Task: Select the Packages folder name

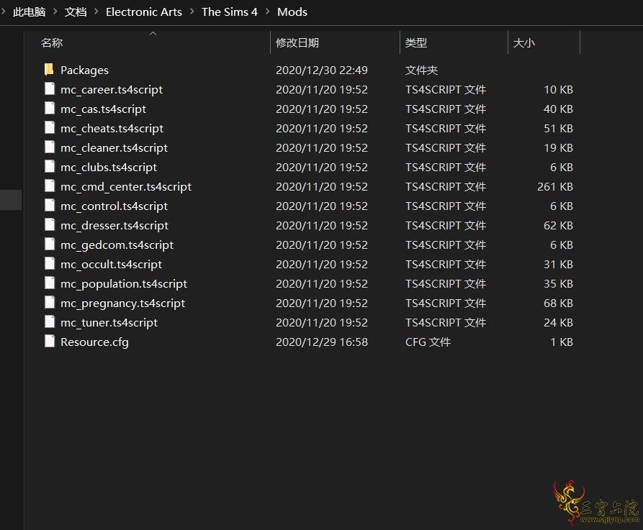Action: [84, 70]
